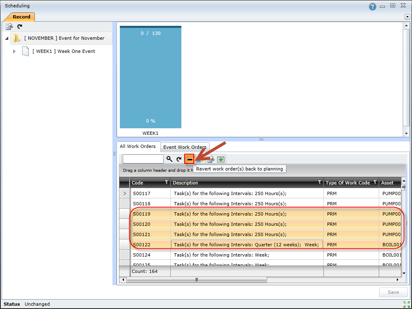Switch to Event Work Orders tab
This screenshot has width=412, height=309.
(185, 147)
